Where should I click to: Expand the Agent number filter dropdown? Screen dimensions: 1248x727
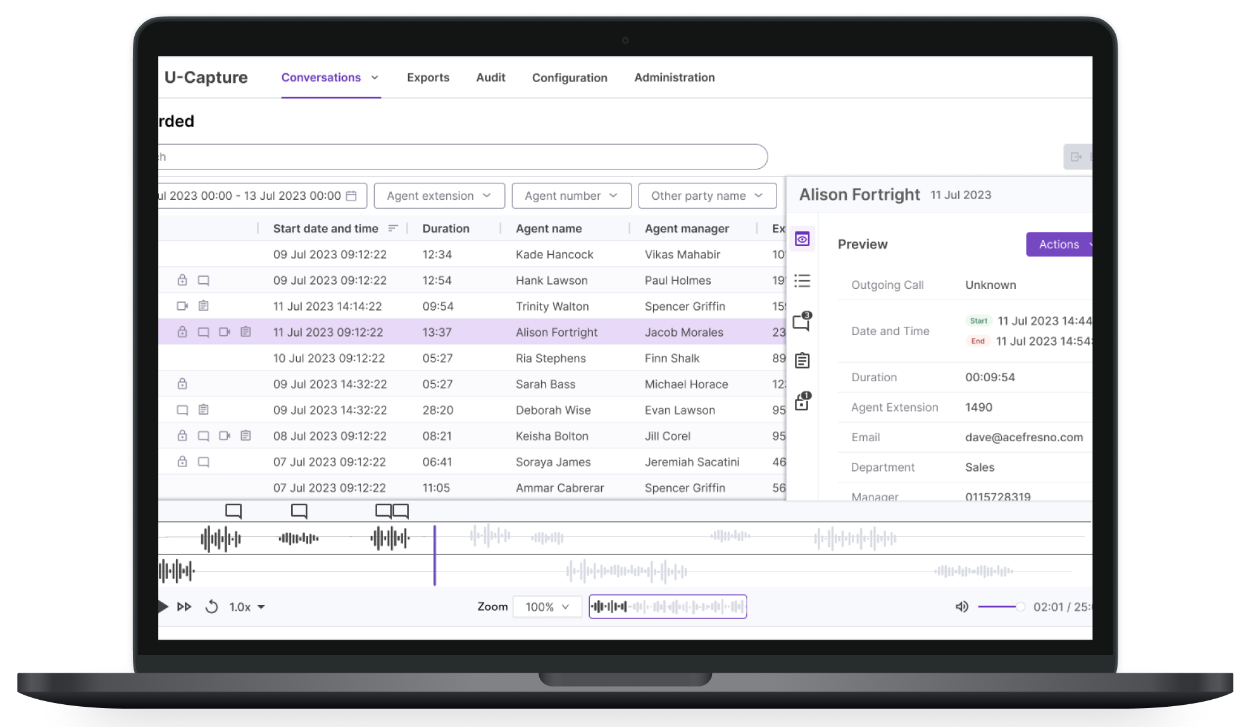pyautogui.click(x=571, y=196)
